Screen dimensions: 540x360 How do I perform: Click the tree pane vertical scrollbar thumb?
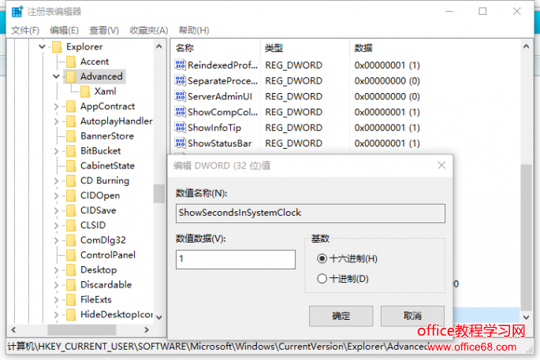click(158, 194)
